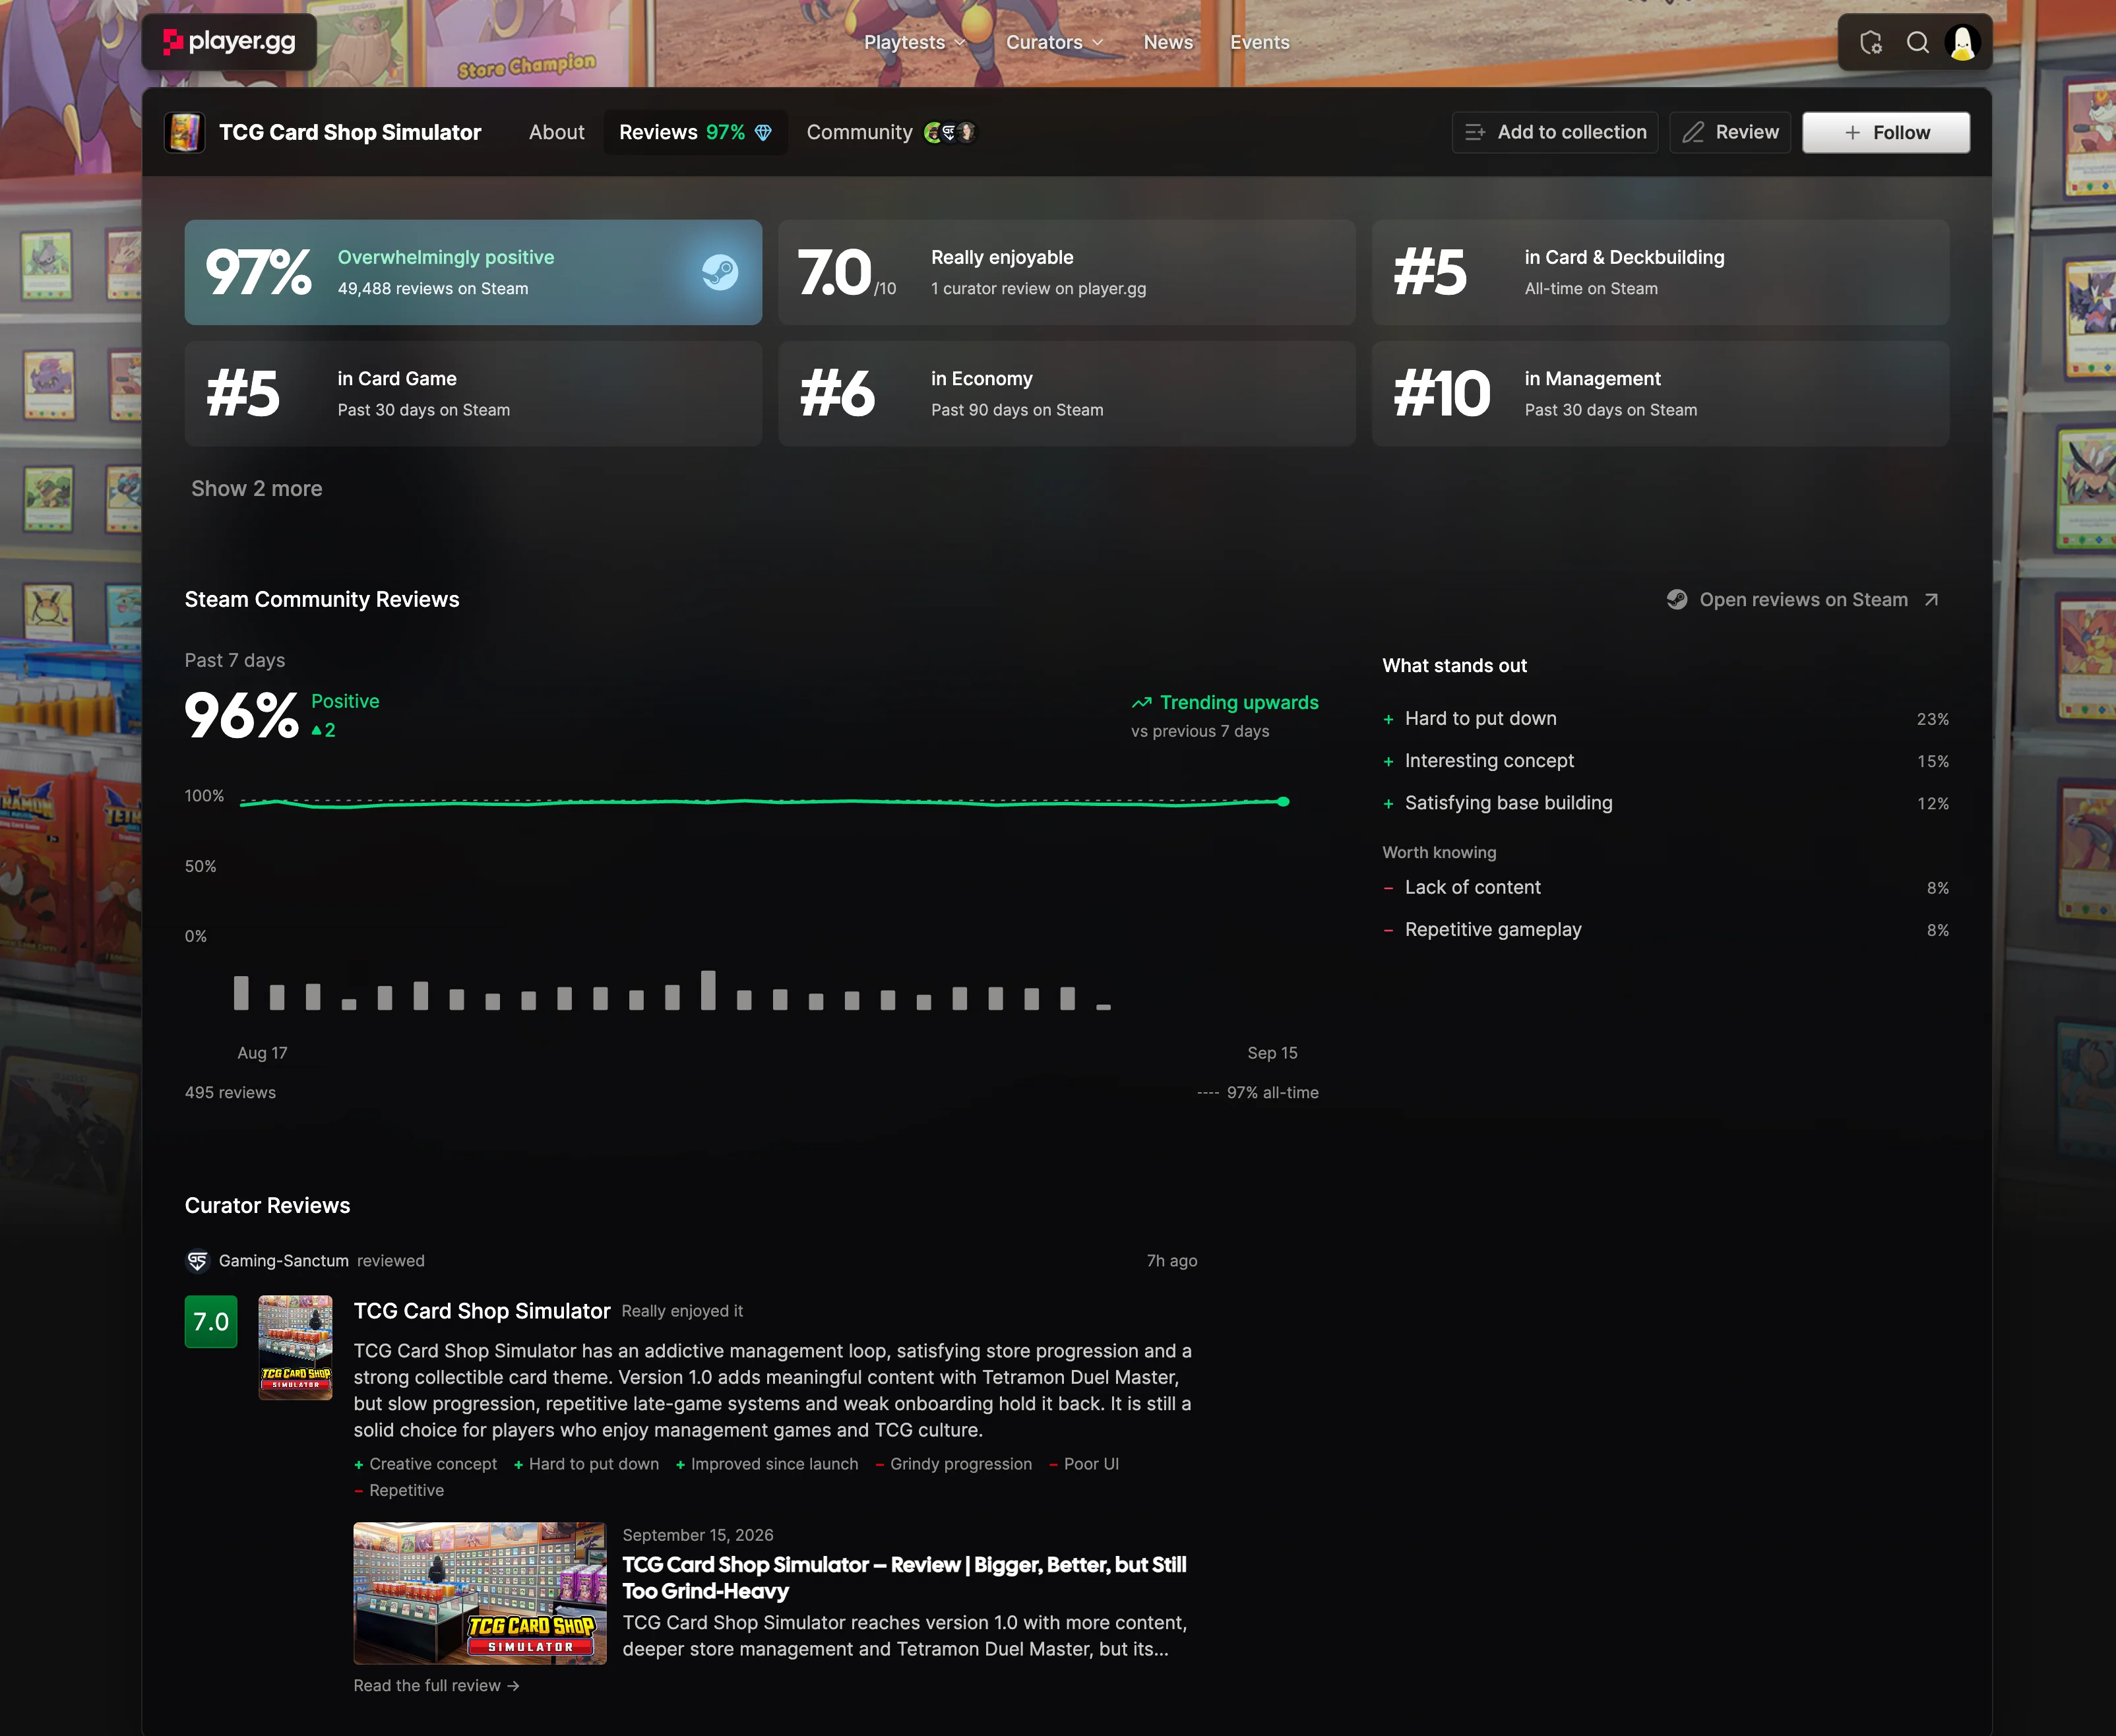2116x1736 pixels.
Task: Open the search icon in header
Action: (x=1917, y=42)
